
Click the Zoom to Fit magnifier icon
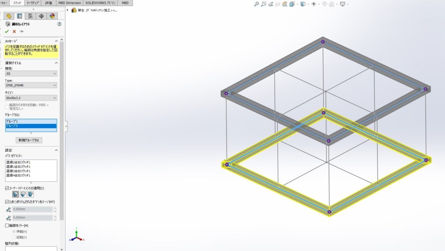point(257,4)
